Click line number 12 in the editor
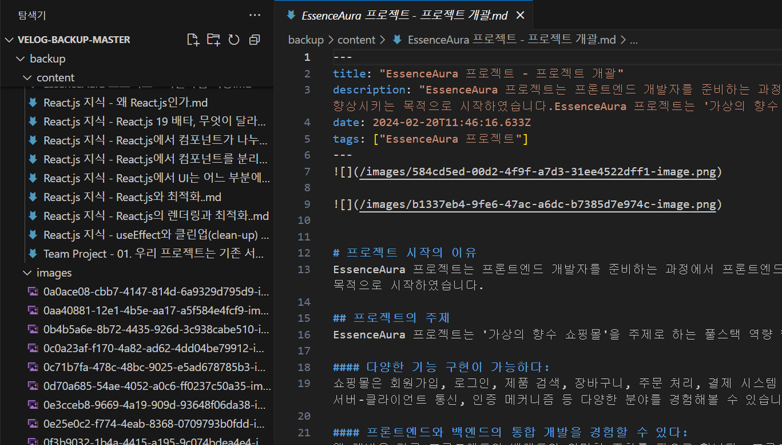782x445 pixels. point(304,252)
